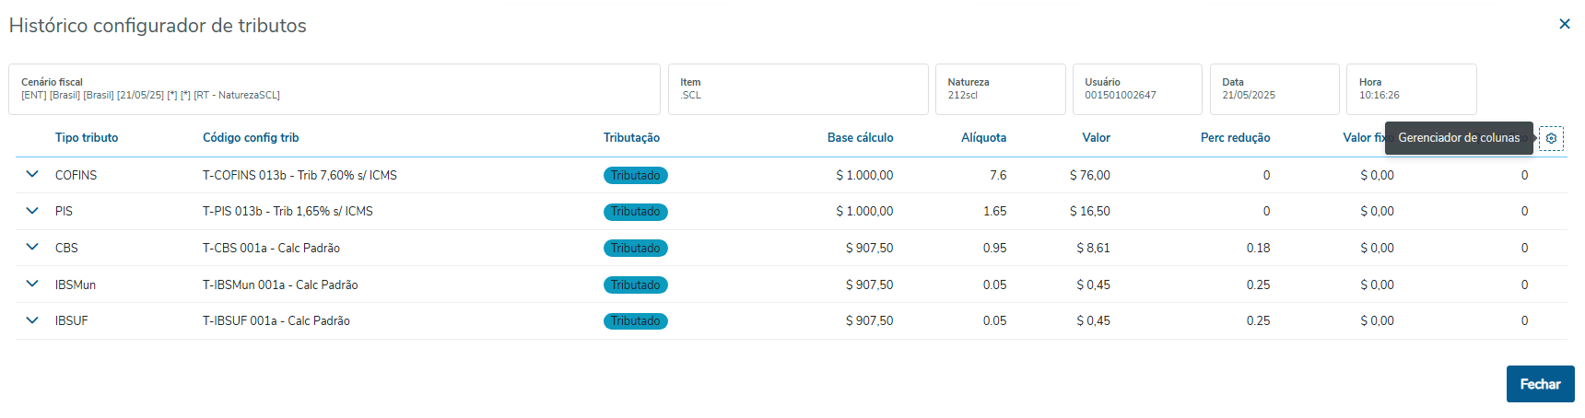This screenshot has height=418, width=1585.
Task: Sort by Tipo tributo column header
Action: 87,138
